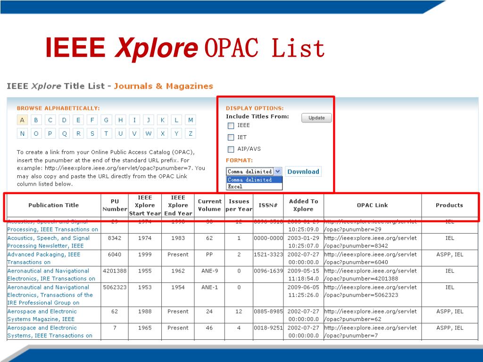Browse titles starting with letter Y
This screenshot has width=483, height=362.
click(176, 133)
